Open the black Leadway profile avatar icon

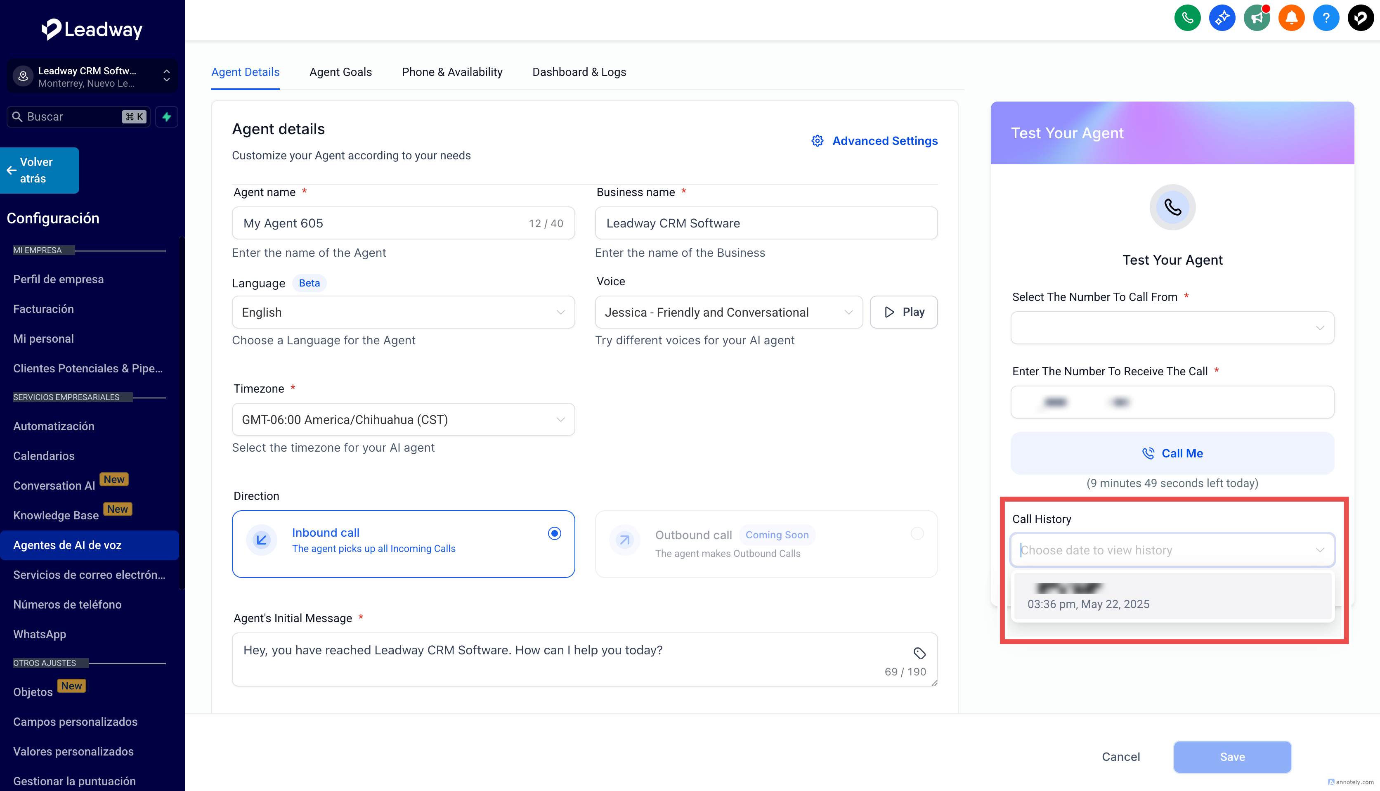1361,18
